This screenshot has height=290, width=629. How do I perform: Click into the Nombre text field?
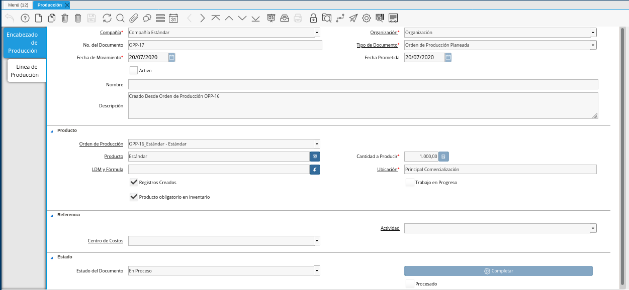point(363,84)
